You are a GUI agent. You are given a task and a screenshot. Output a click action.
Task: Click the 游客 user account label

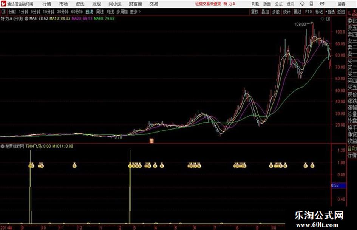342,4
